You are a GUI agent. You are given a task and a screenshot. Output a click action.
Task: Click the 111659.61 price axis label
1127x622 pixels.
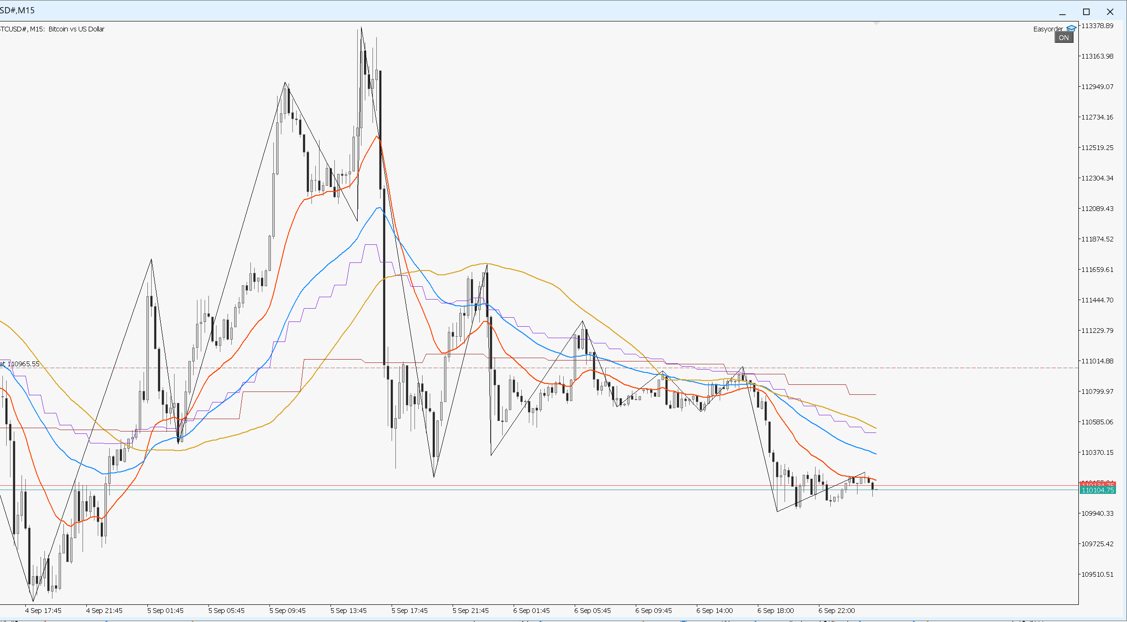[1097, 270]
